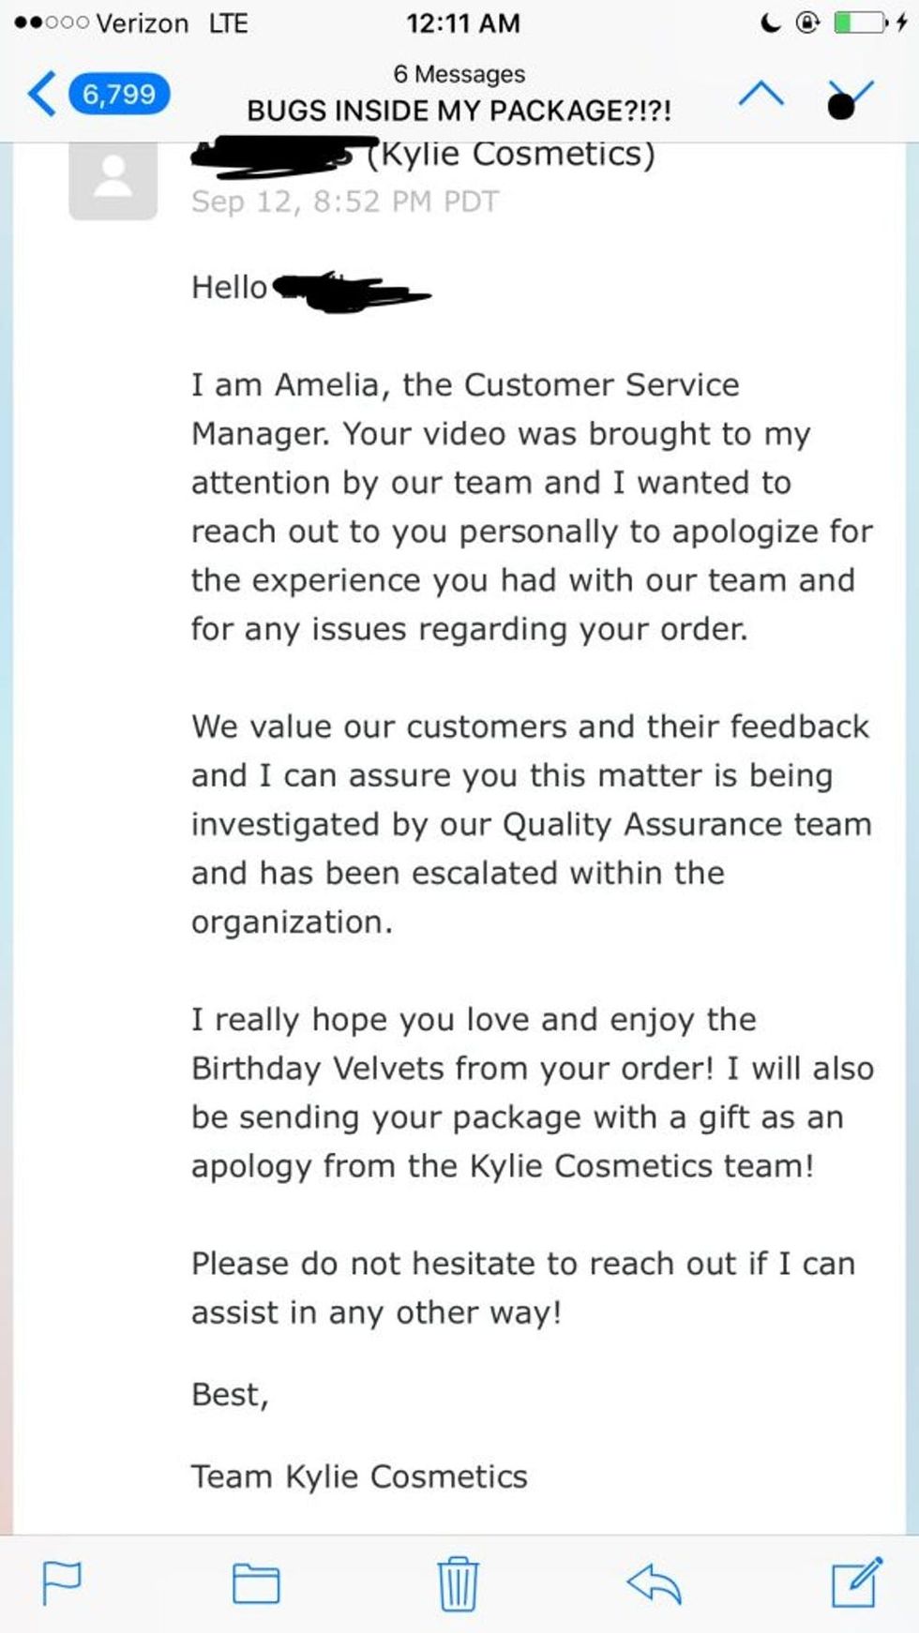919x1633 pixels.
Task: Tap the Team Kylie Cosmetics signature line
Action: (359, 1476)
